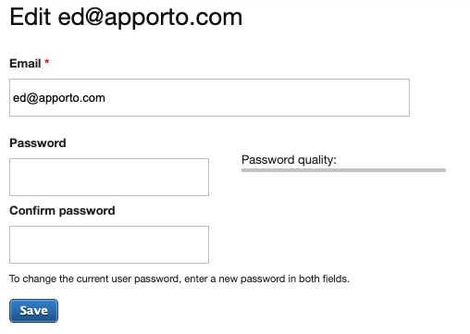
Task: Click the "Password quality:" label text
Action: click(x=289, y=160)
